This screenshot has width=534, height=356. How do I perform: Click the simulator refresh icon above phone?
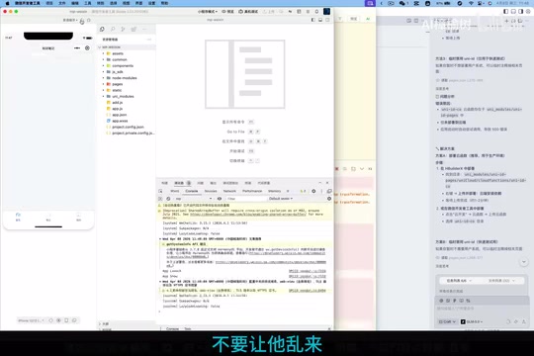pos(82,21)
